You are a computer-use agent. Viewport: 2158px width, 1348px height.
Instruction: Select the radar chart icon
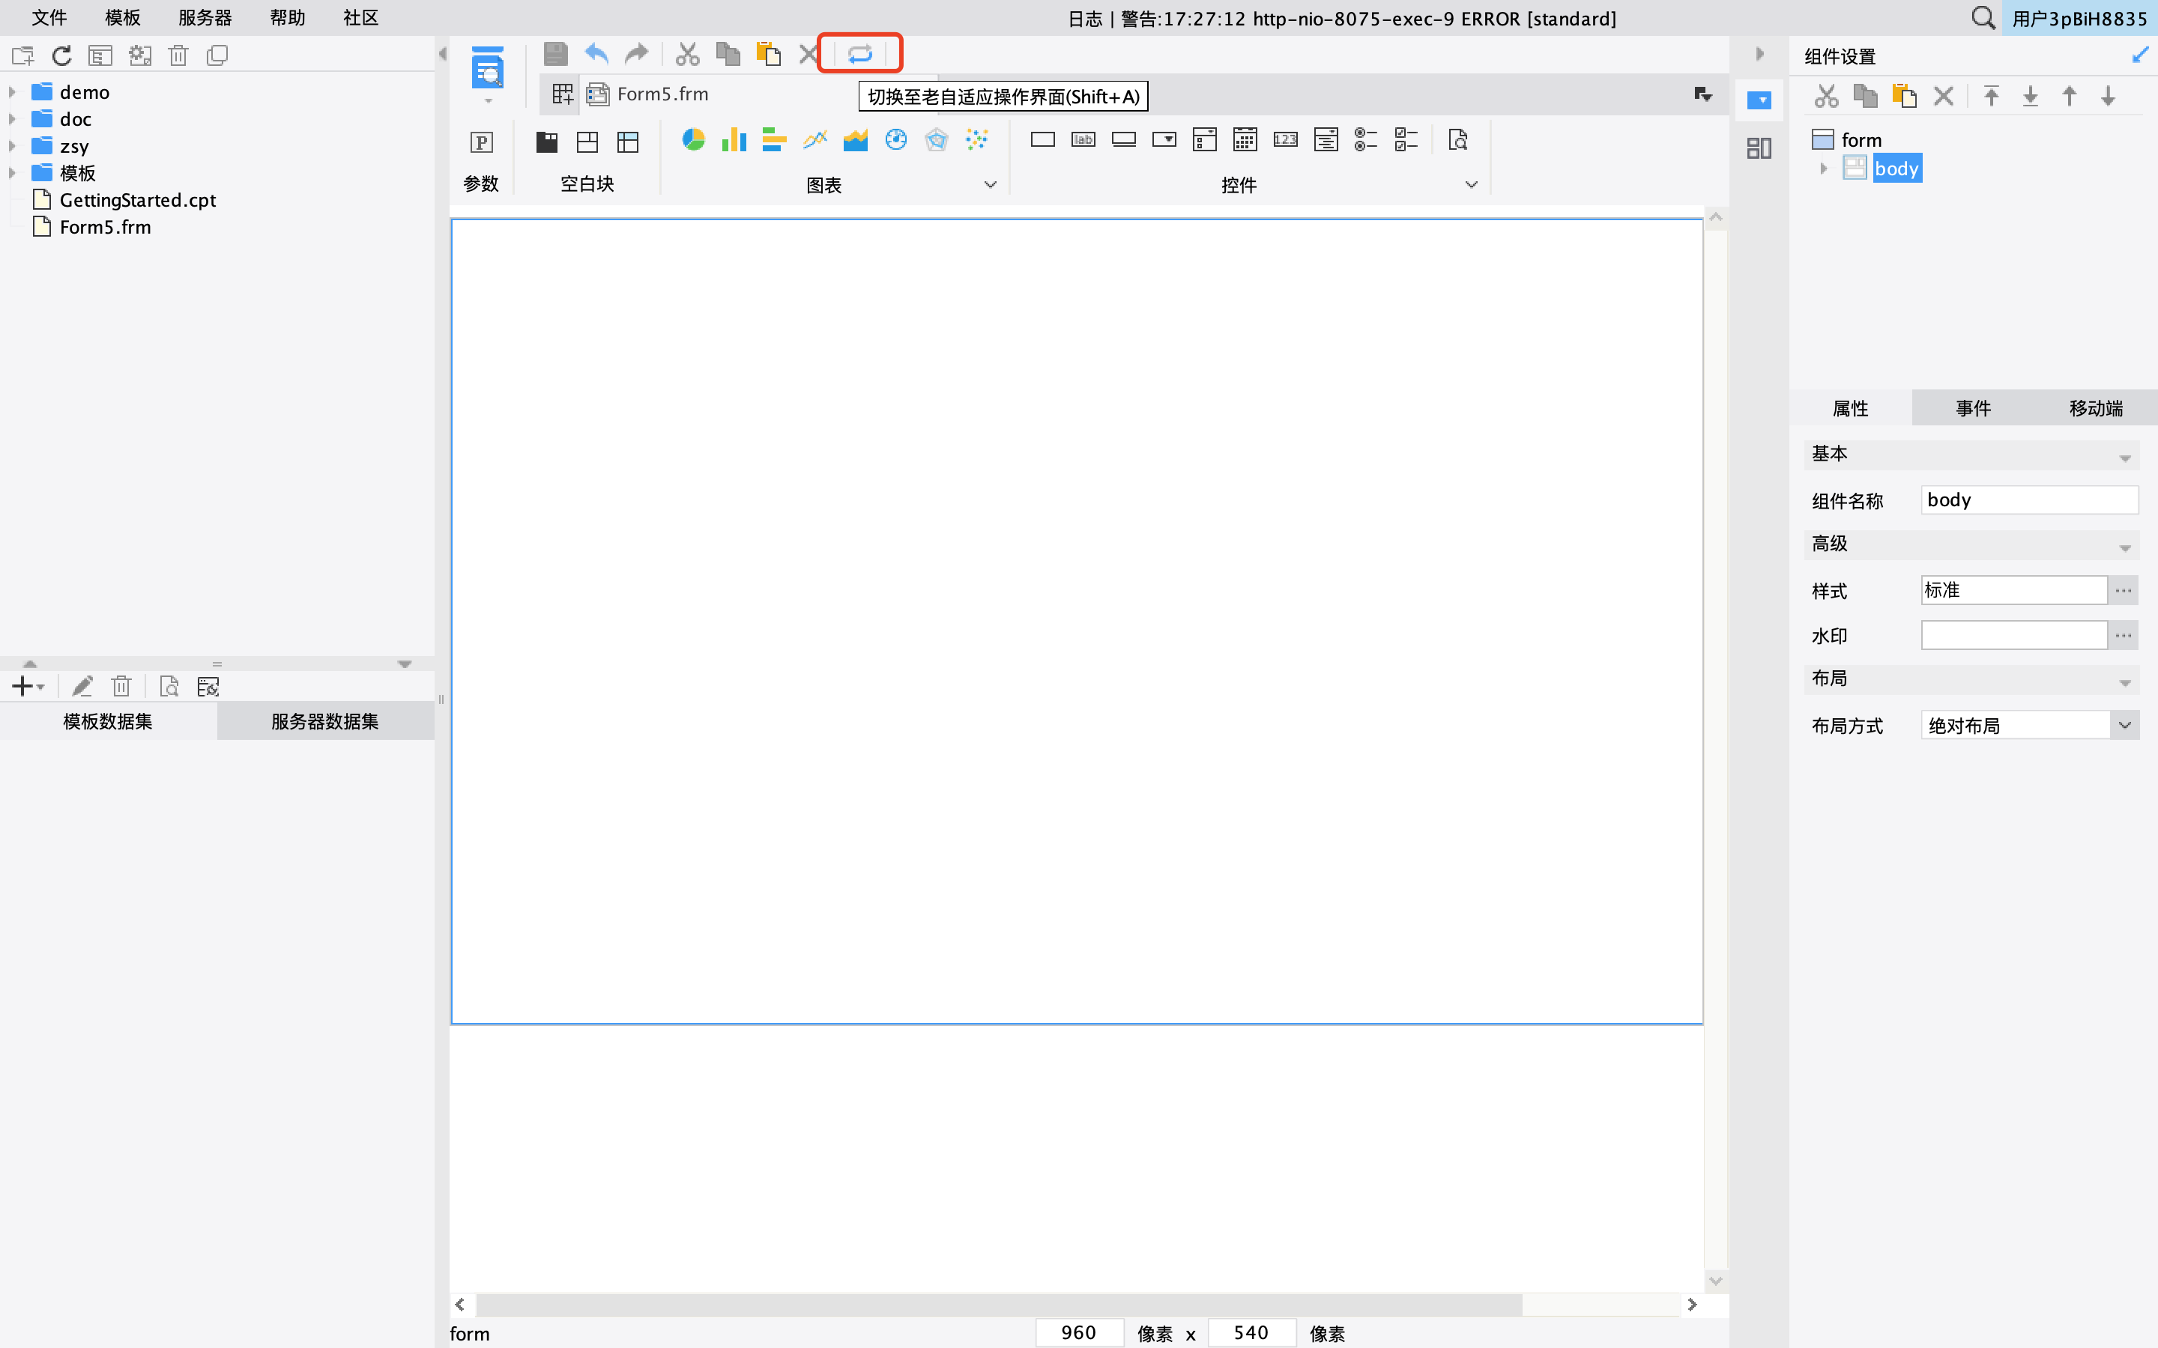[937, 140]
